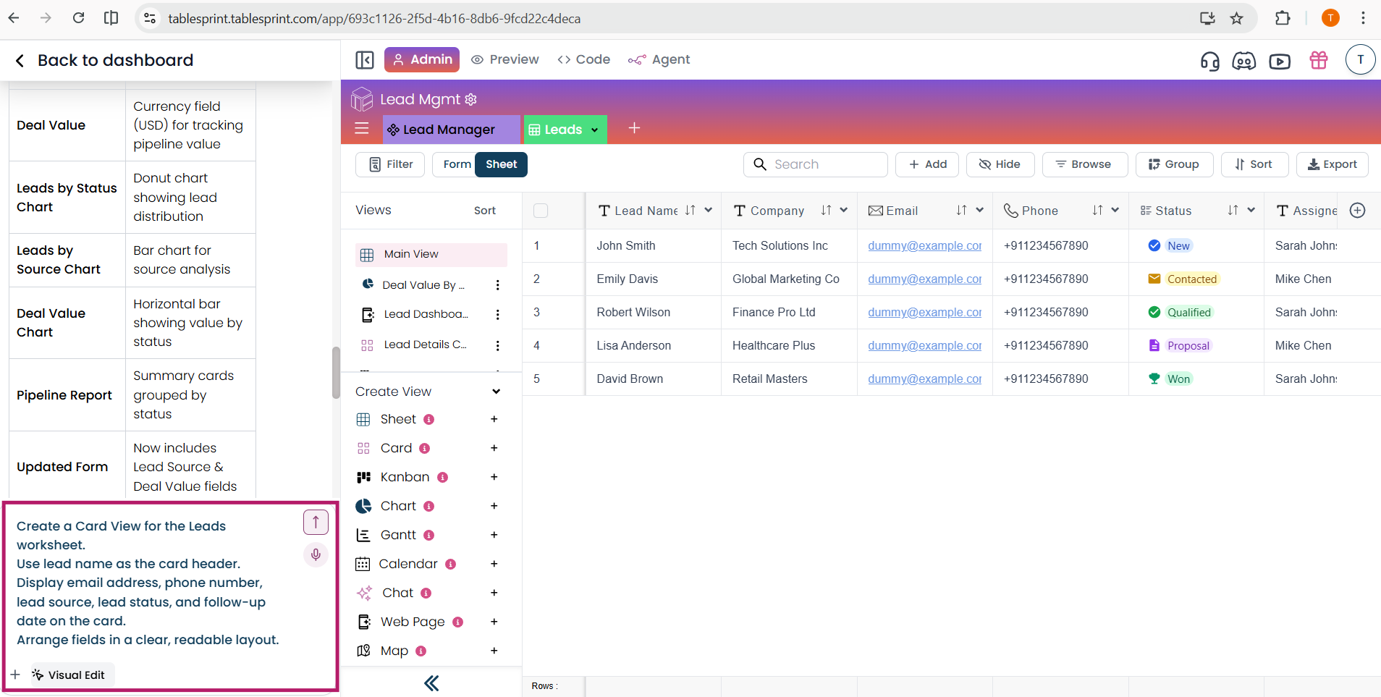This screenshot has width=1381, height=697.
Task: Open the headset support icon
Action: 1209,61
